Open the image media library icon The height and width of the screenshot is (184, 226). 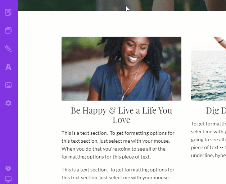(x=8, y=85)
